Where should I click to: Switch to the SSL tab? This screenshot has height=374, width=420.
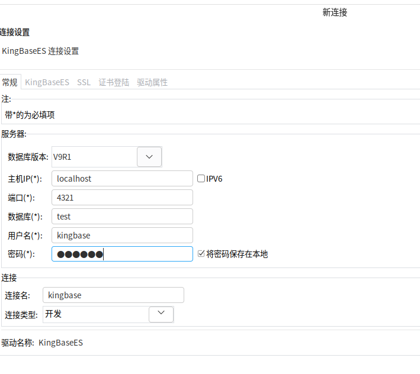pos(84,82)
